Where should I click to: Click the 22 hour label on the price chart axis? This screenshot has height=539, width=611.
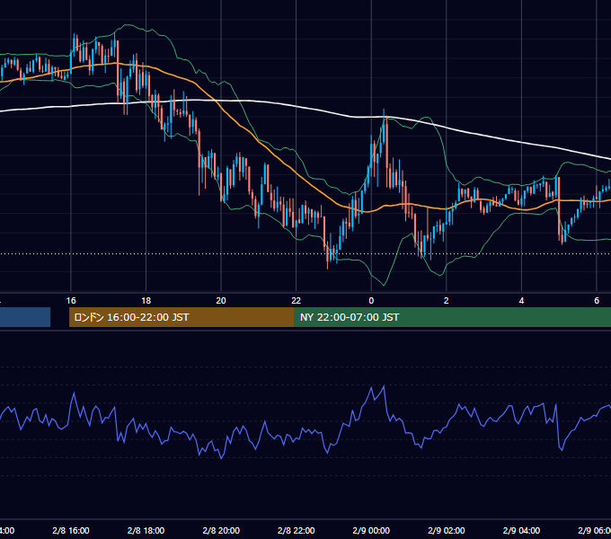coord(297,301)
